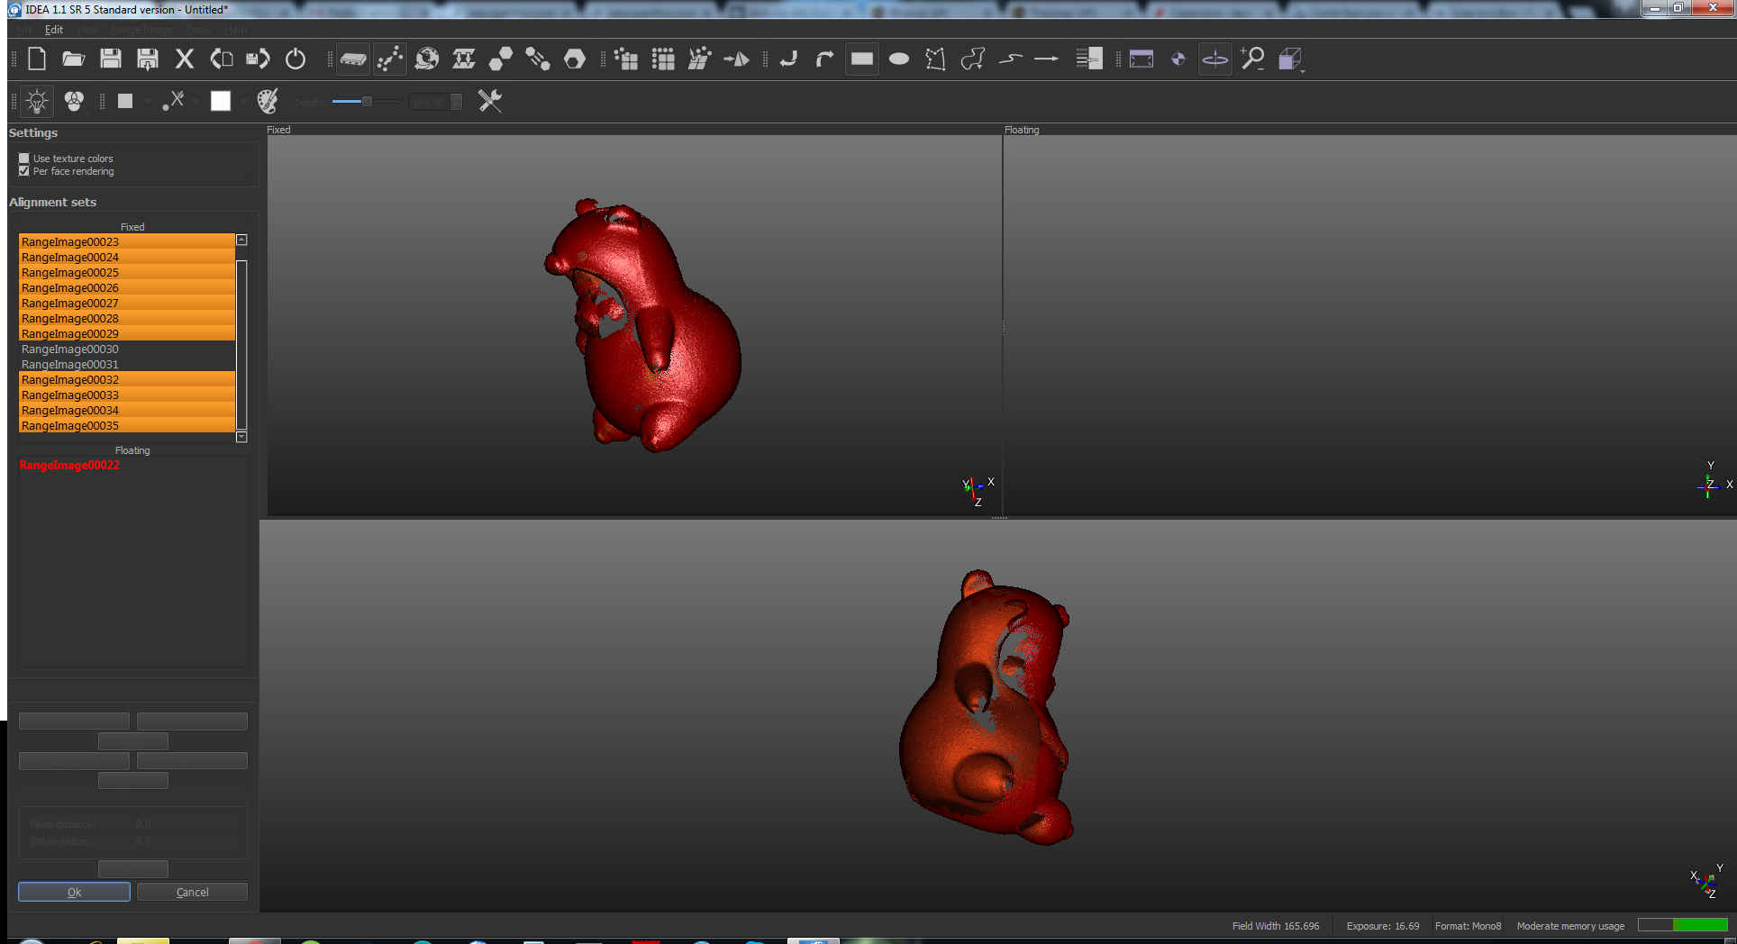
Task: Click the Field Width 165.696 status entry
Action: [1276, 926]
